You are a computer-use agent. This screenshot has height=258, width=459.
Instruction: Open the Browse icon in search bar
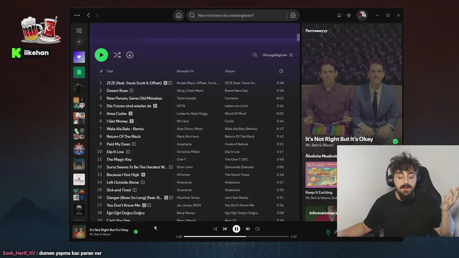pos(293,15)
